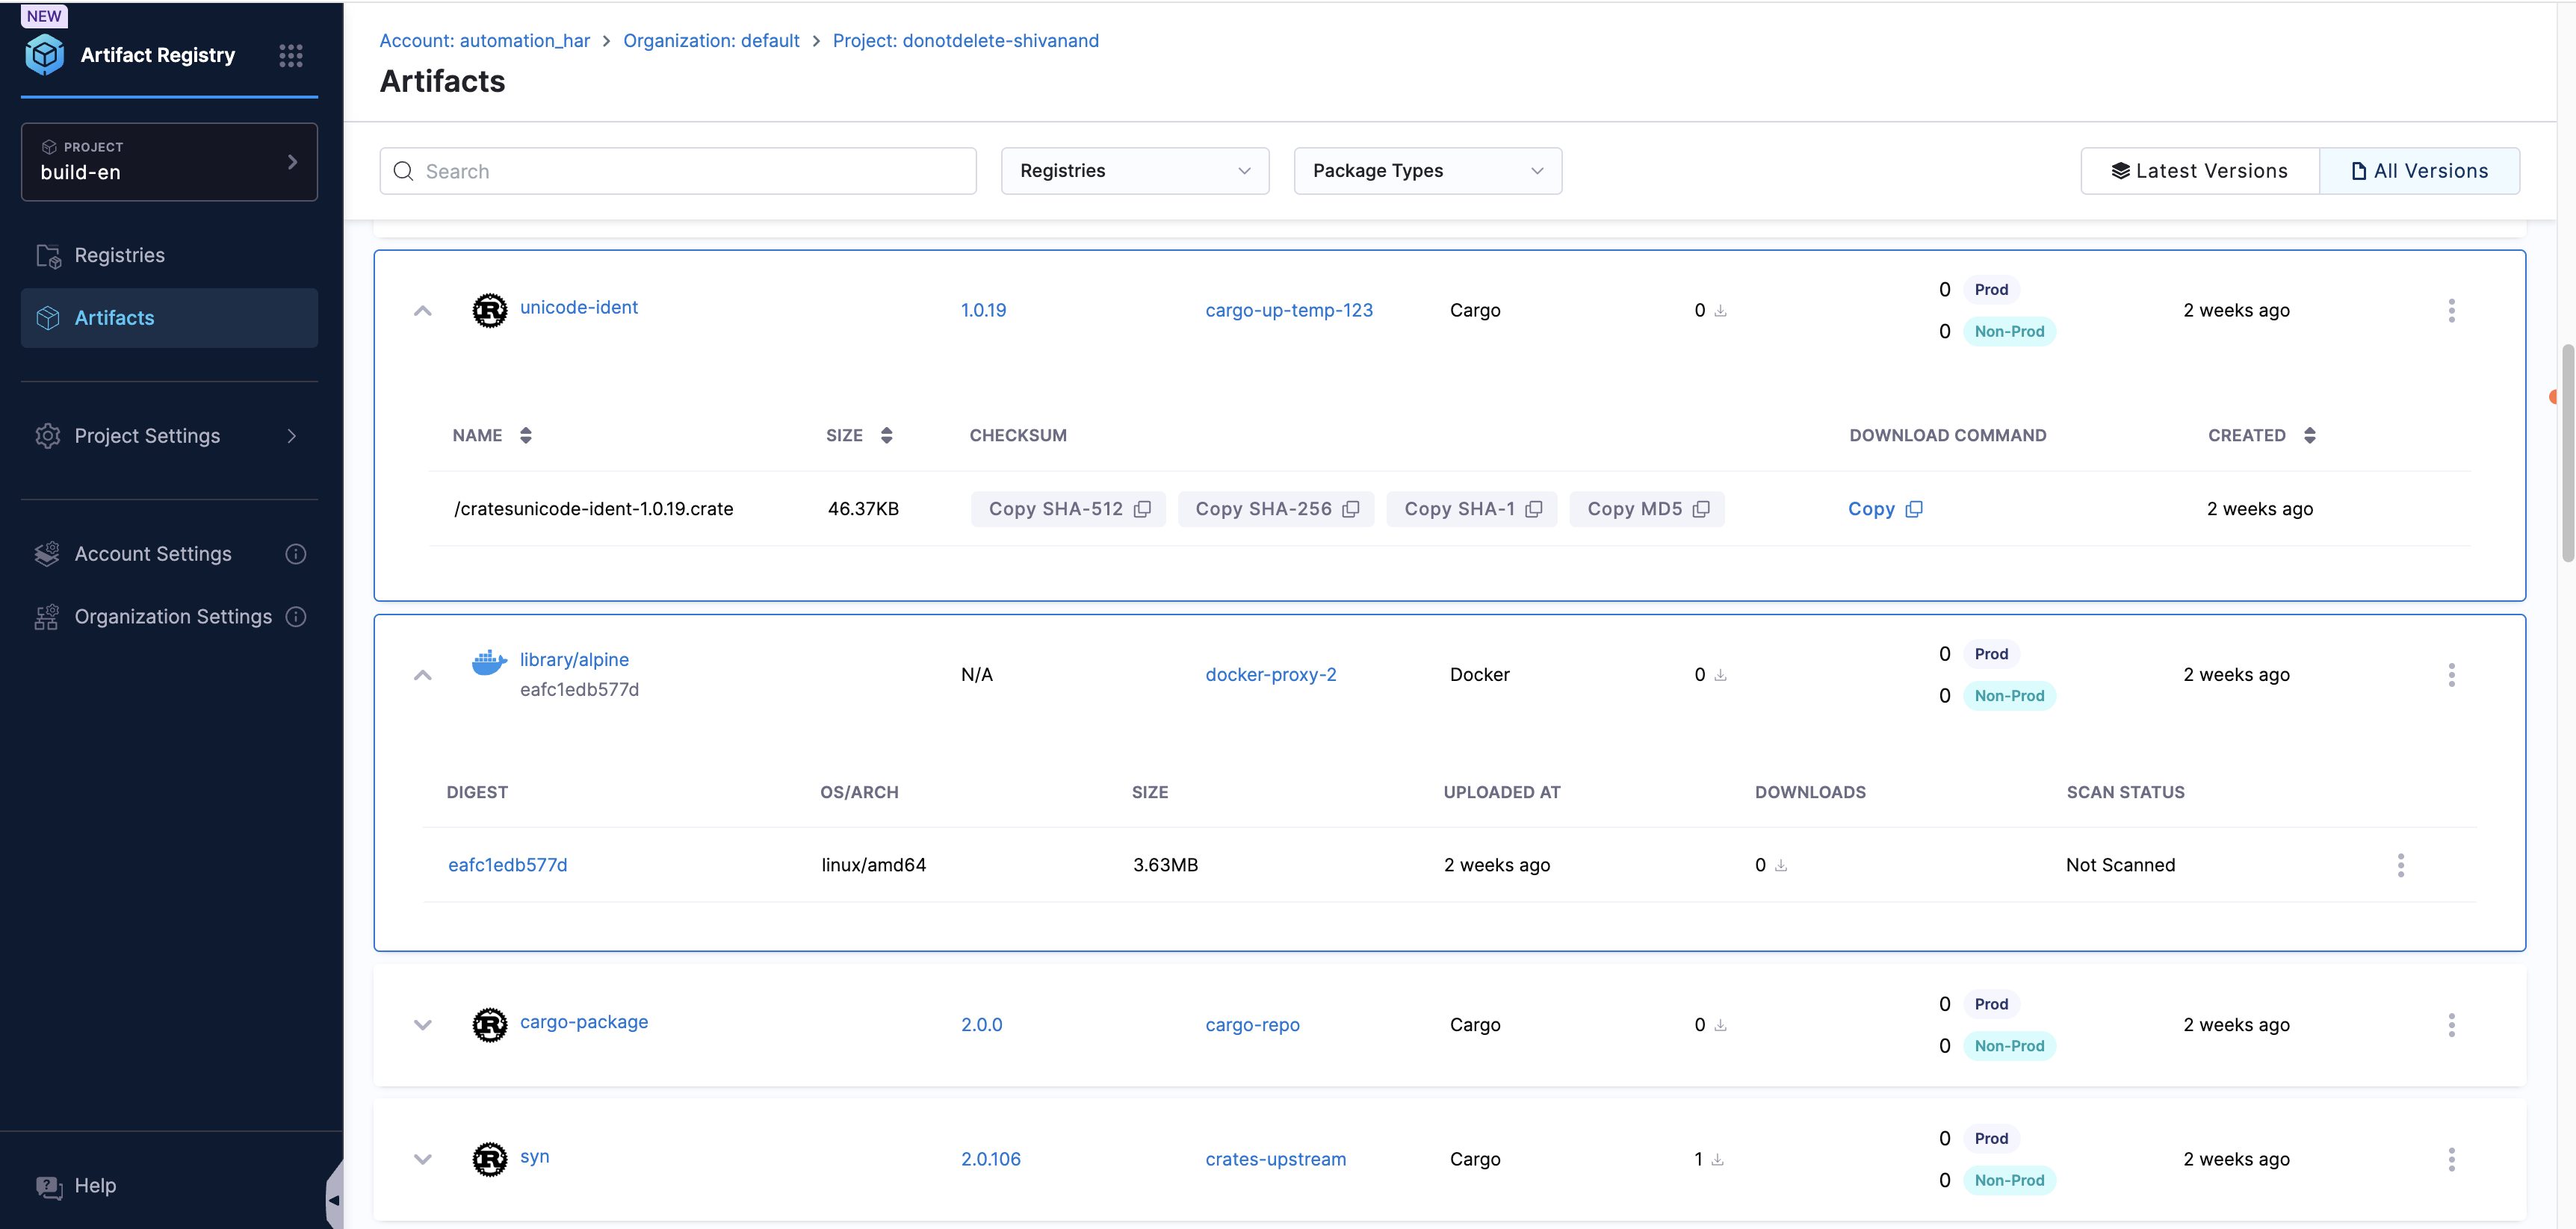This screenshot has width=2576, height=1229.
Task: Switch to All Versions view
Action: (x=2420, y=169)
